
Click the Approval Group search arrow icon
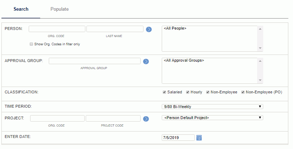click(146, 62)
